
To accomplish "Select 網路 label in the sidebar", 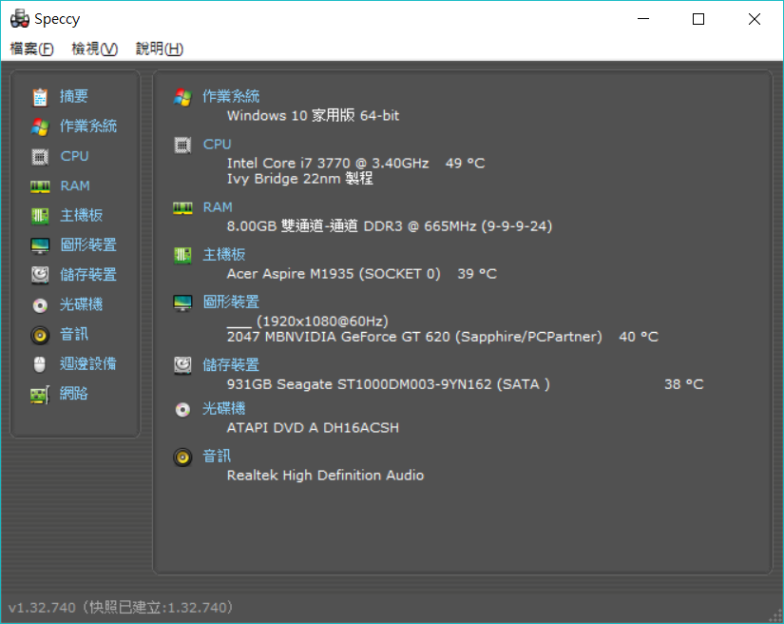I will (x=74, y=393).
